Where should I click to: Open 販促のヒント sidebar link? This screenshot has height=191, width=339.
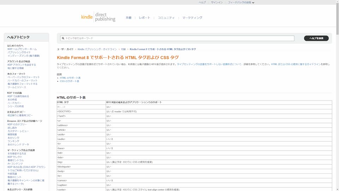tap(14, 177)
